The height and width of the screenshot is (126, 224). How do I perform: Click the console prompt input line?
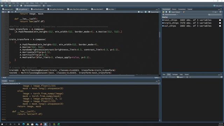[82, 119]
